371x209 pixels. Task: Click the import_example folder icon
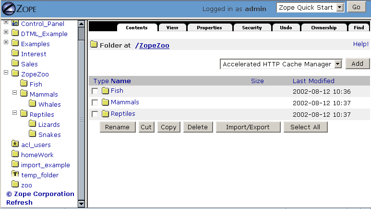pyautogui.click(x=15, y=164)
